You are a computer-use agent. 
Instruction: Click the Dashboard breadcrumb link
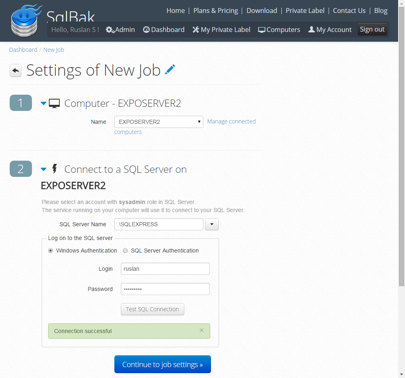pyautogui.click(x=23, y=50)
